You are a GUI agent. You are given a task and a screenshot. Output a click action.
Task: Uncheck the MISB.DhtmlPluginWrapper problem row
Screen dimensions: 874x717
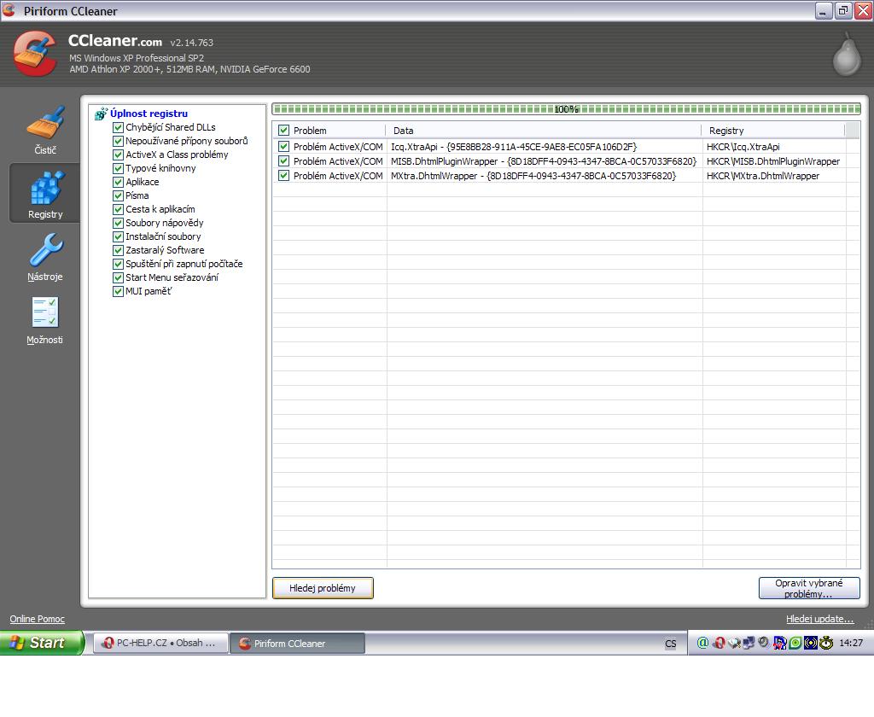point(283,161)
